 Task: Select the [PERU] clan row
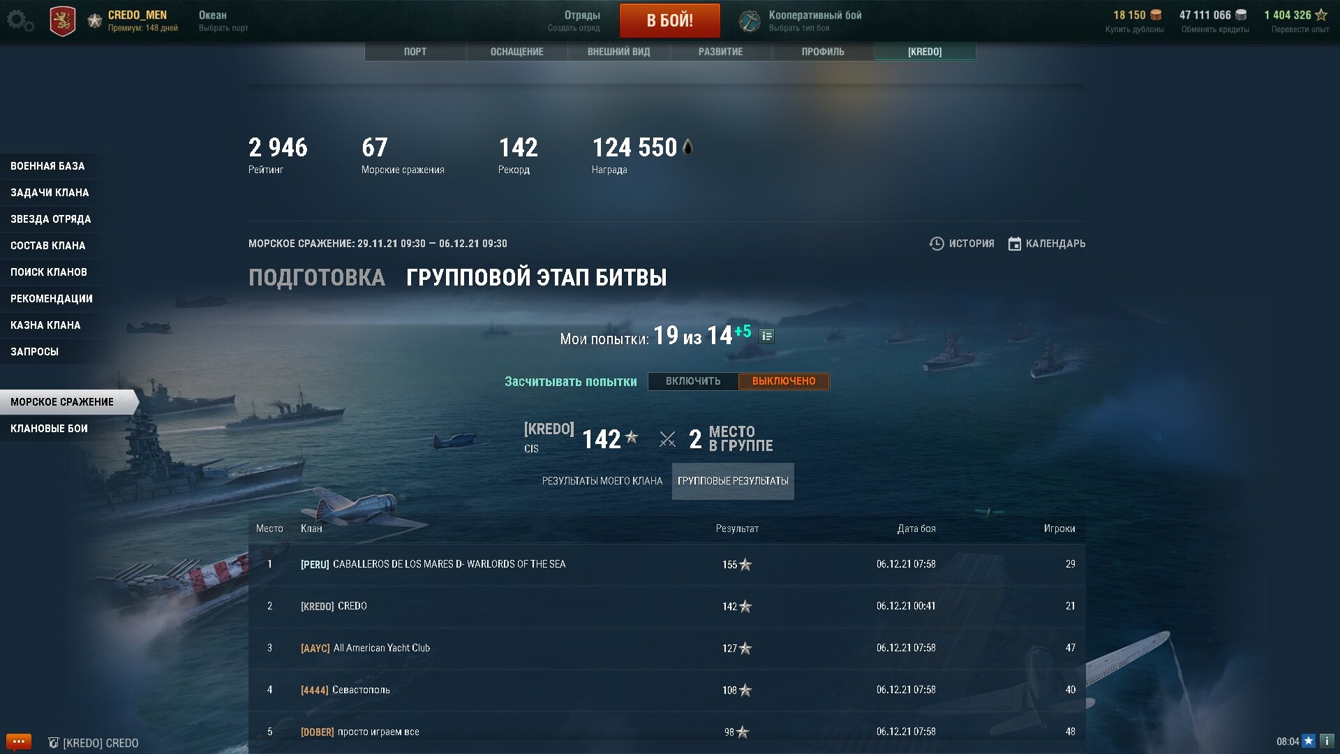tap(667, 564)
